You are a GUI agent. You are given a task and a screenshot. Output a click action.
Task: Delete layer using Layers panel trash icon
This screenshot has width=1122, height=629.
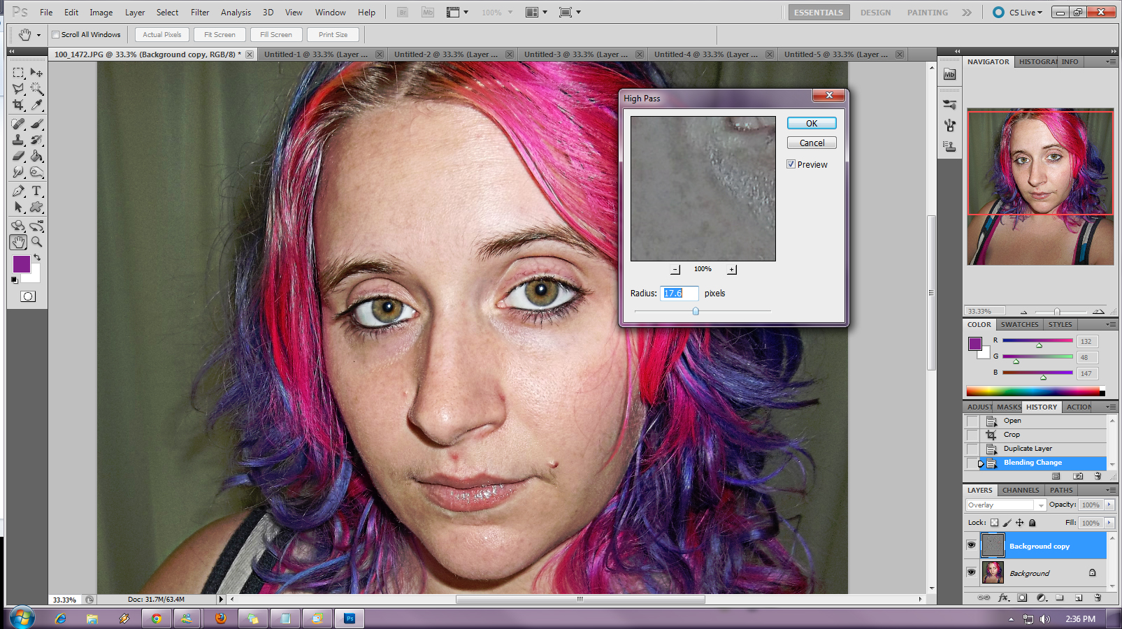[x=1098, y=598]
